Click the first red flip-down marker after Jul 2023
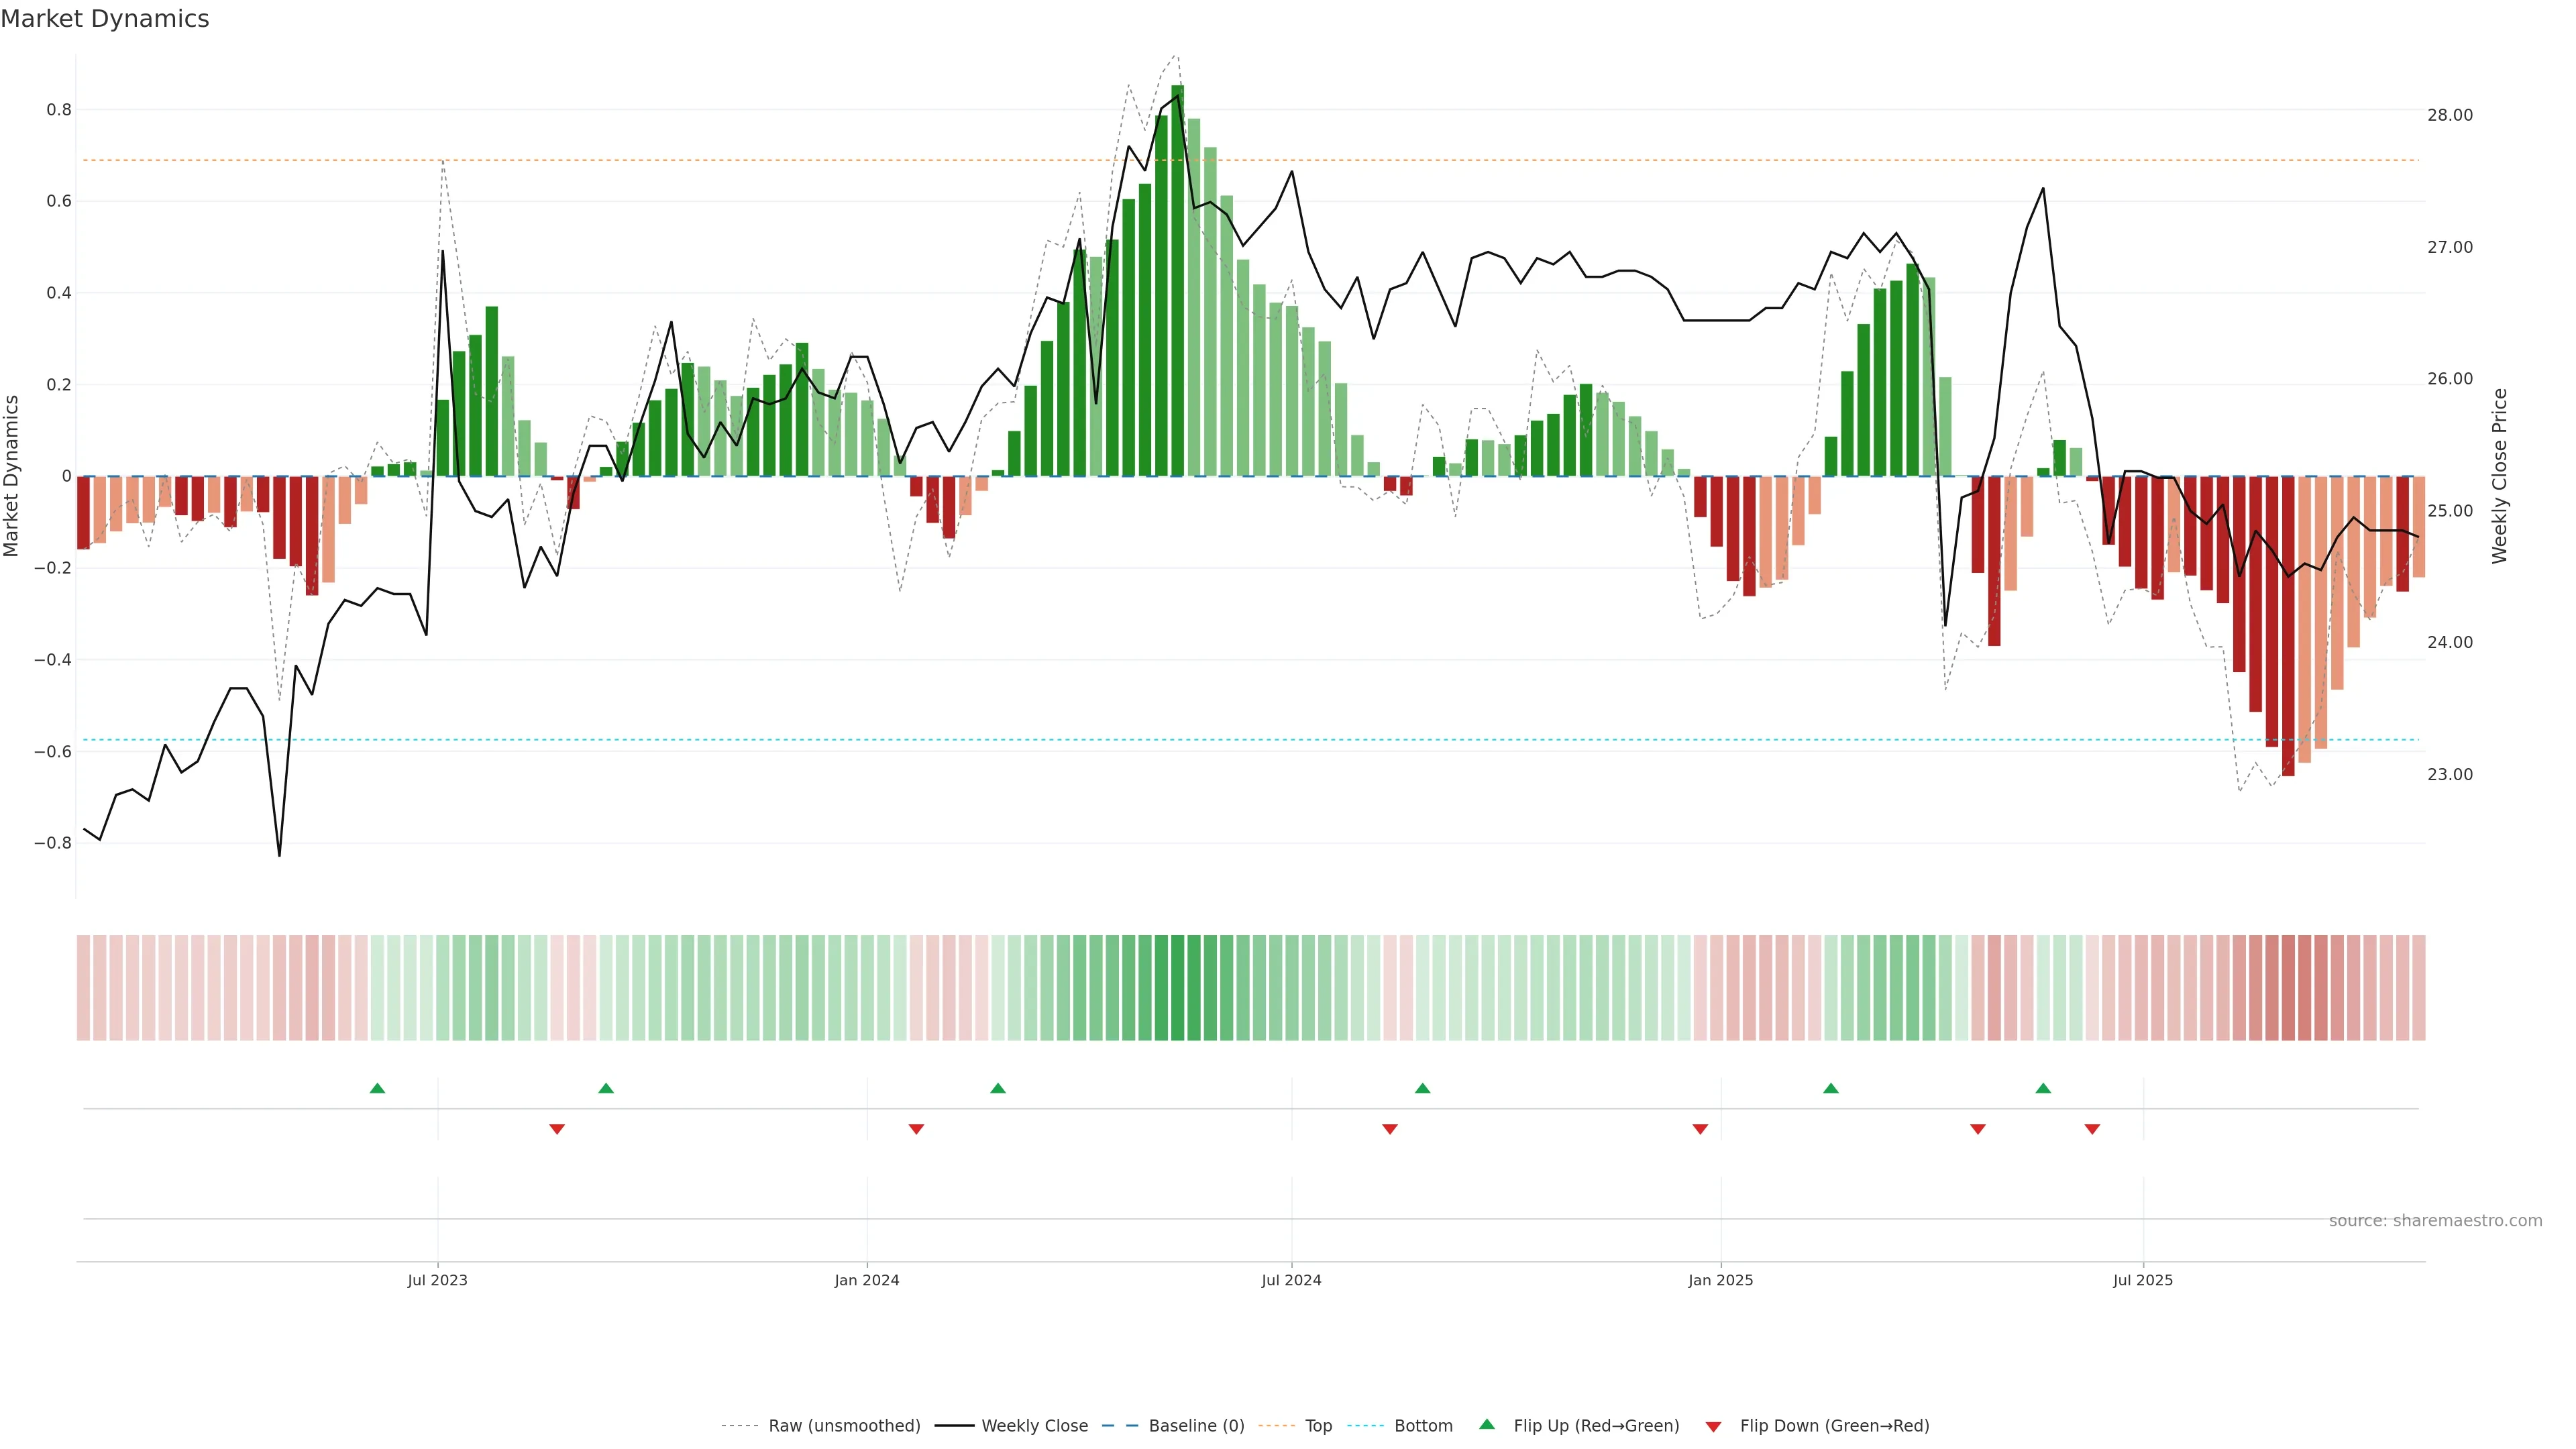The width and height of the screenshot is (2576, 1449). click(557, 1129)
